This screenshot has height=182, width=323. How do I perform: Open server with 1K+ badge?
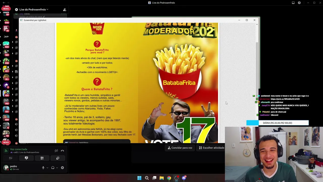tap(6, 77)
